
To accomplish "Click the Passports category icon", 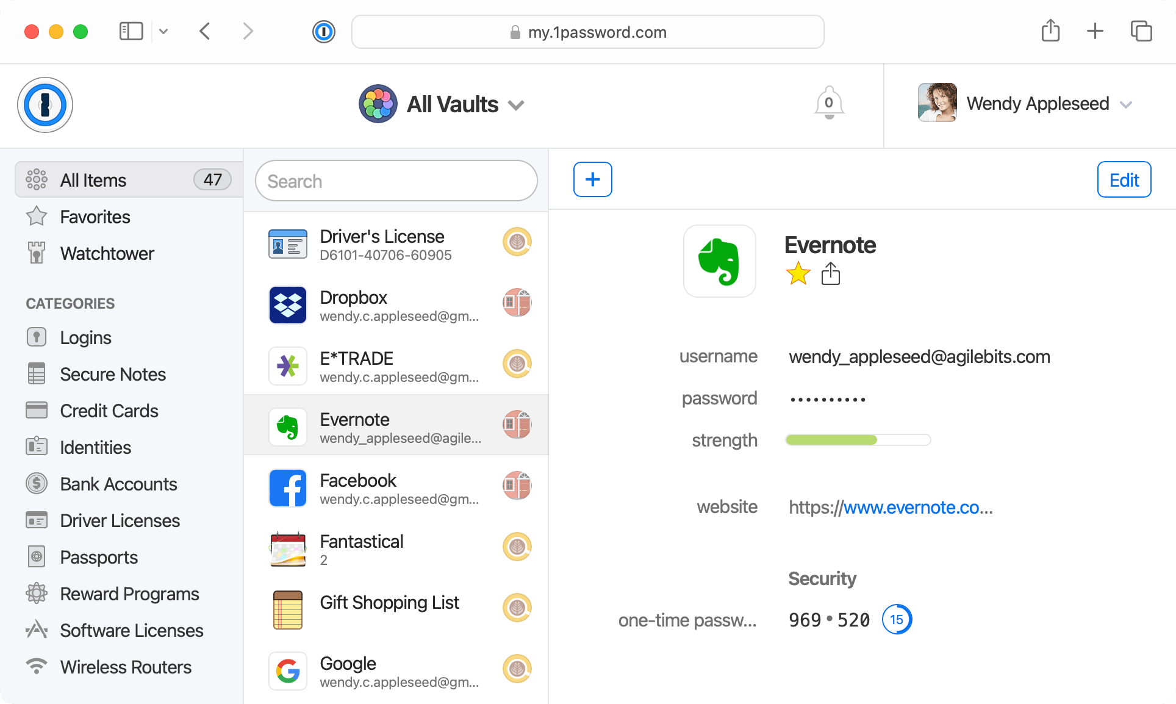I will (36, 556).
